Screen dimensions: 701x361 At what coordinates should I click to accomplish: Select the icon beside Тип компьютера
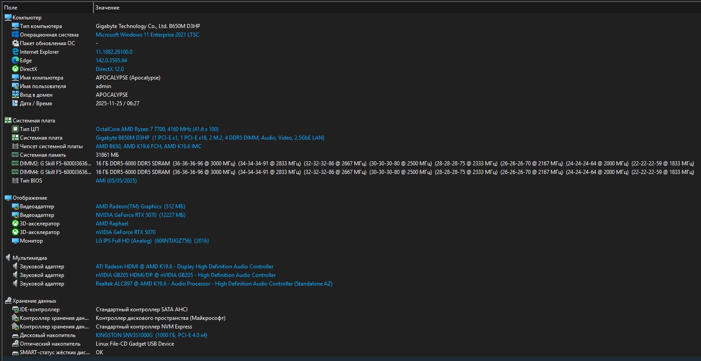15,26
